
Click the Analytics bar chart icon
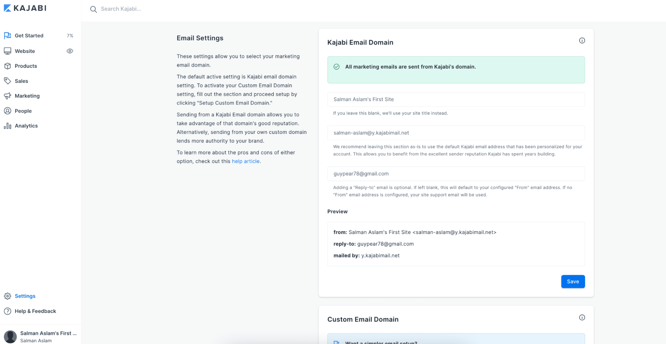7,126
